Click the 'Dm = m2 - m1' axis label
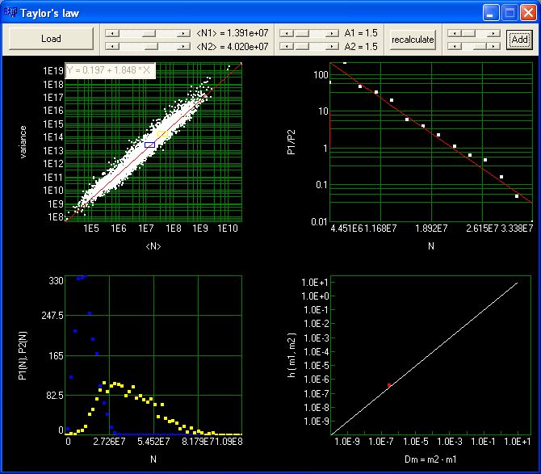This screenshot has width=541, height=474. click(430, 459)
